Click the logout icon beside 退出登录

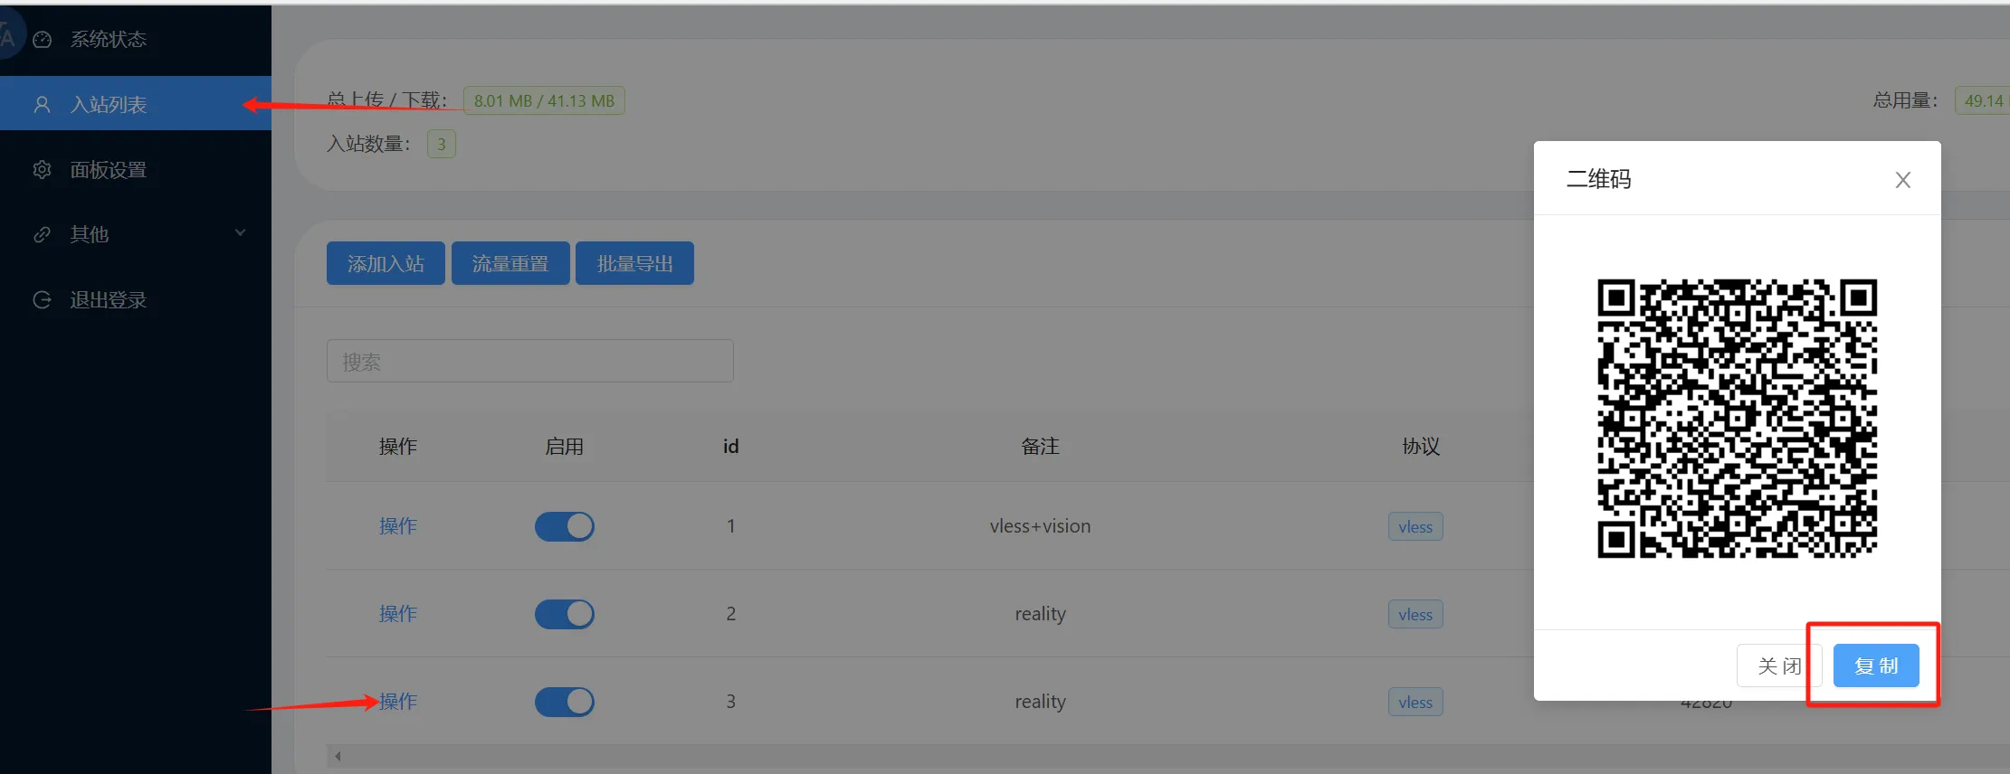coord(42,300)
